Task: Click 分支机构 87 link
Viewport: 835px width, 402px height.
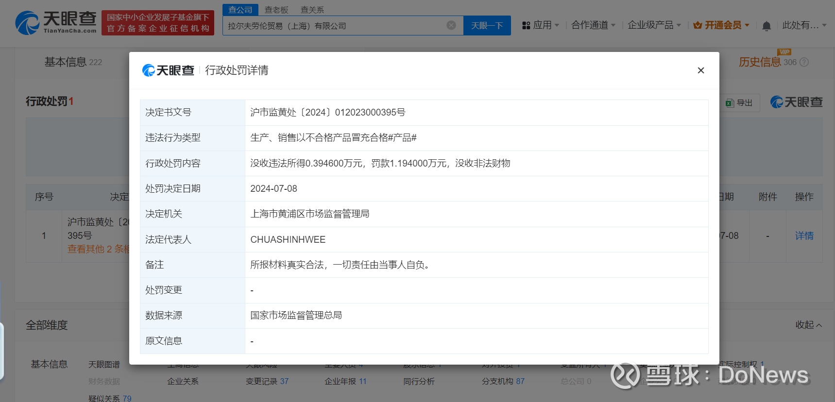Action: [x=503, y=382]
